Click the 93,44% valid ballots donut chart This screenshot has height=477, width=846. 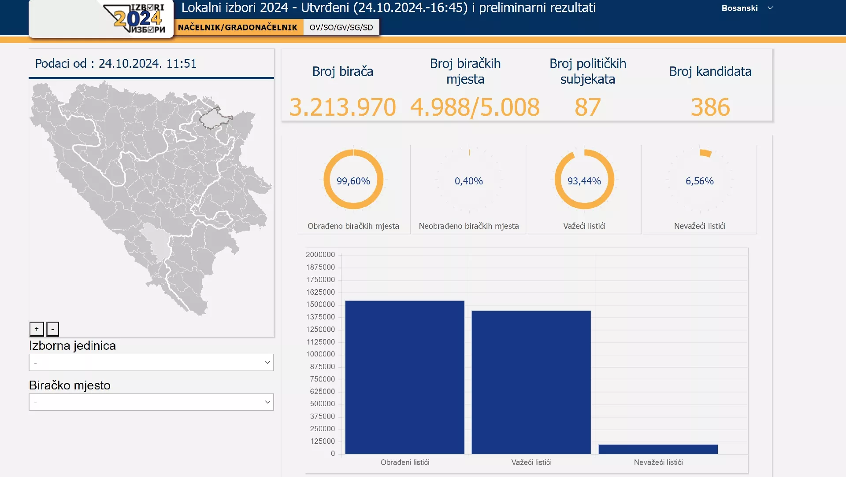pos(584,180)
